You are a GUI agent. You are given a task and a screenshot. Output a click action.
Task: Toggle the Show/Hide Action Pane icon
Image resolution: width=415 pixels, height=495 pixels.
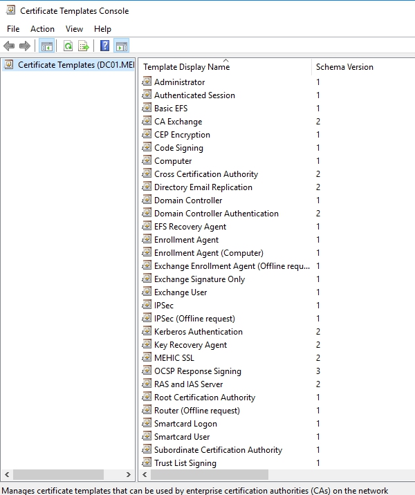pyautogui.click(x=122, y=46)
